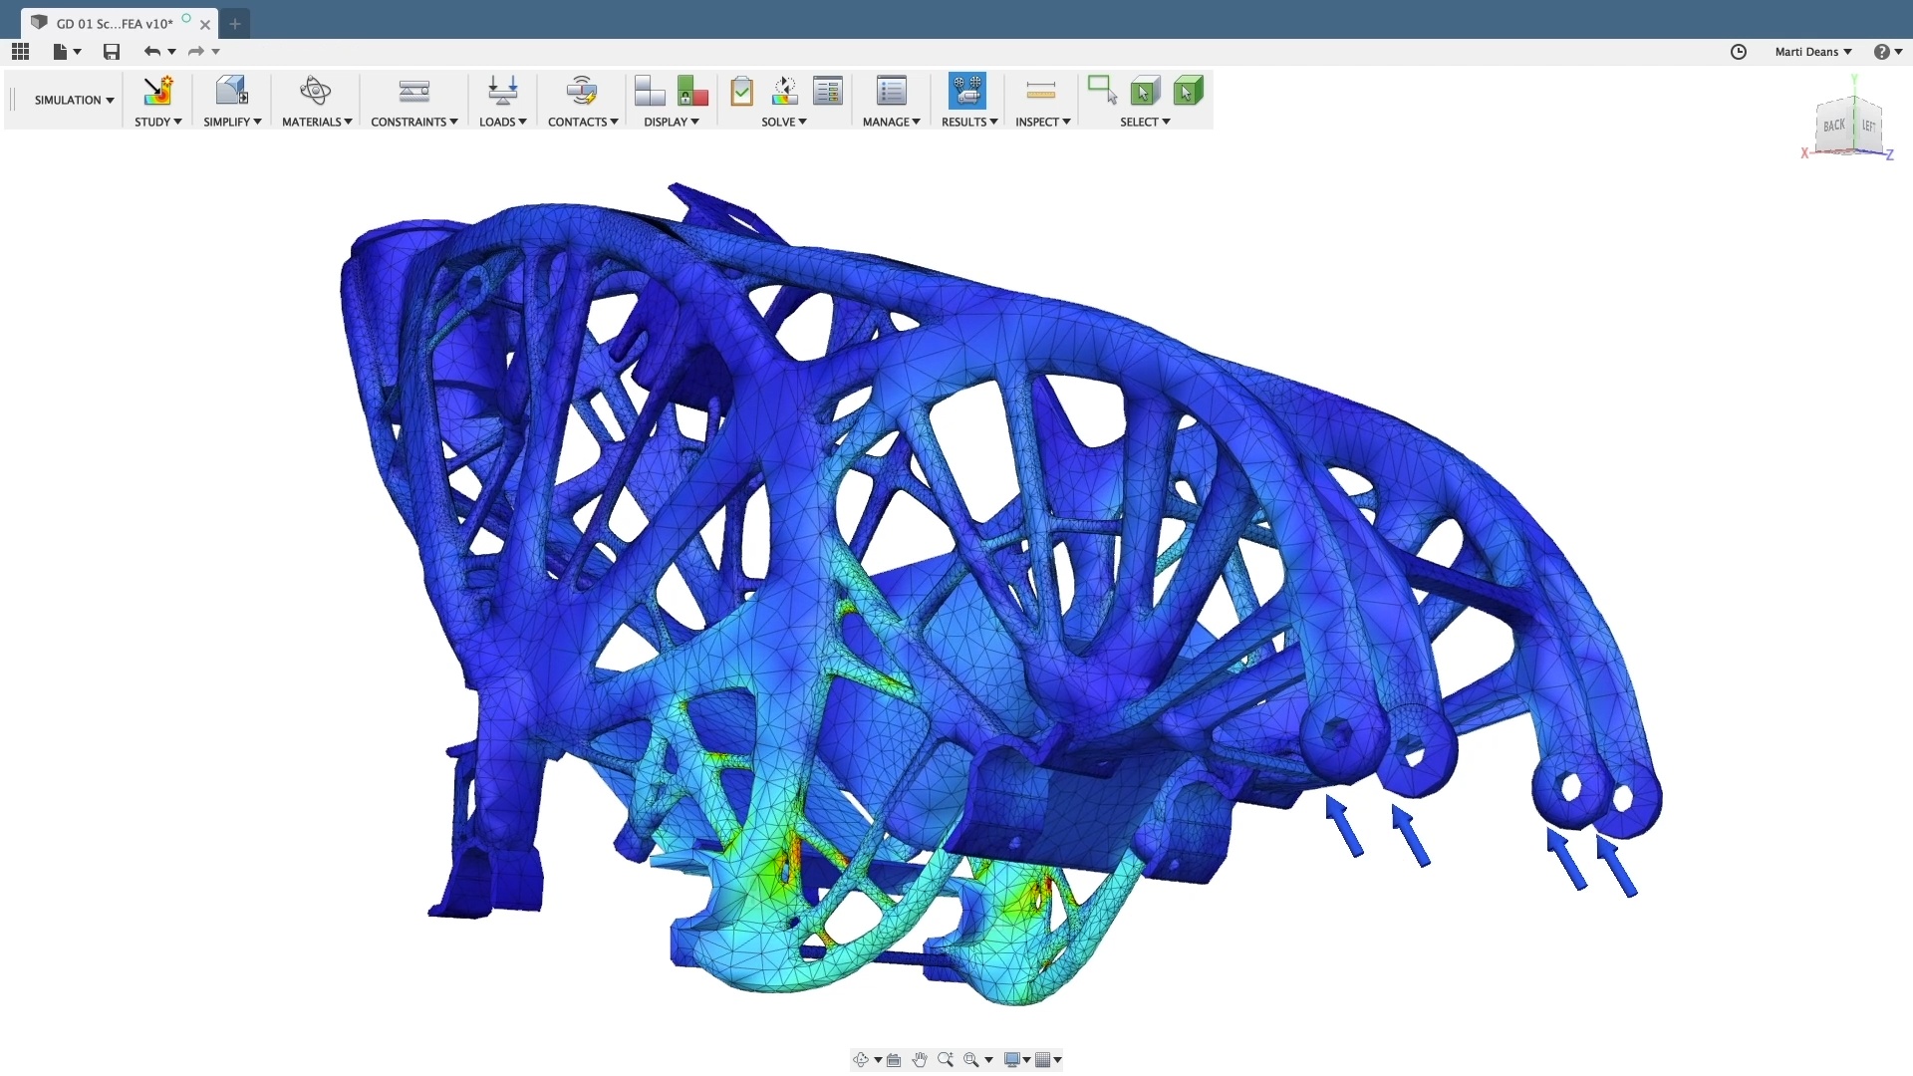This screenshot has height=1076, width=1913.
Task: Activate the Pan tool in navigation bar
Action: tap(919, 1059)
